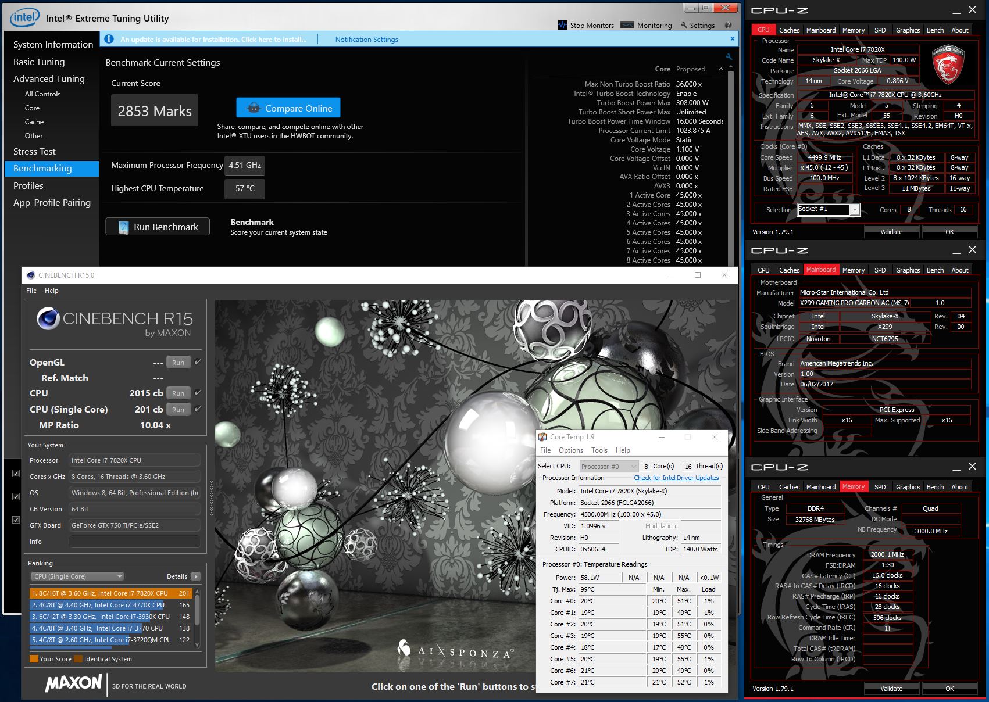Click Notification Settings link
This screenshot has height=702, width=989.
366,39
